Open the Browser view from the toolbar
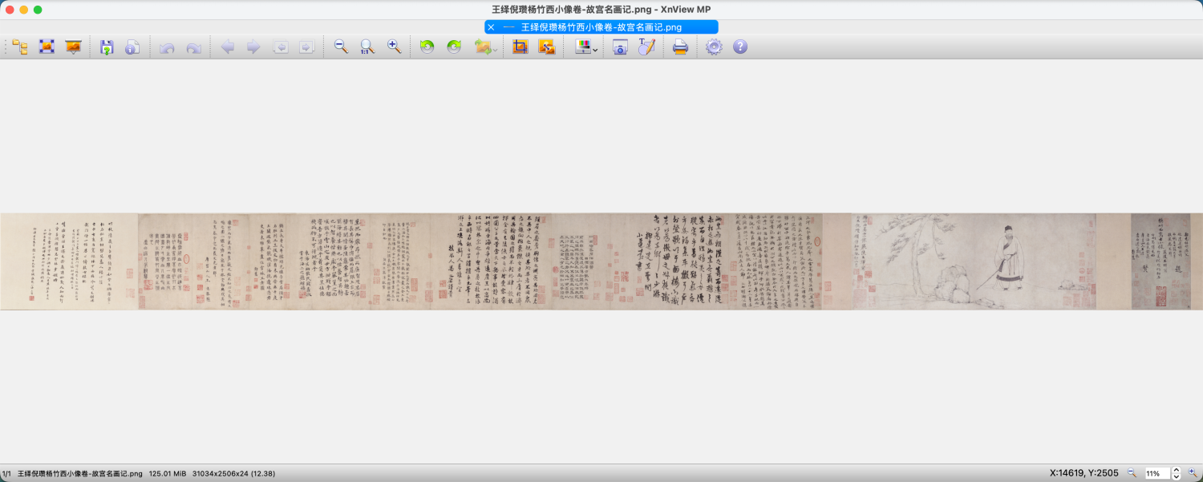 coord(20,47)
